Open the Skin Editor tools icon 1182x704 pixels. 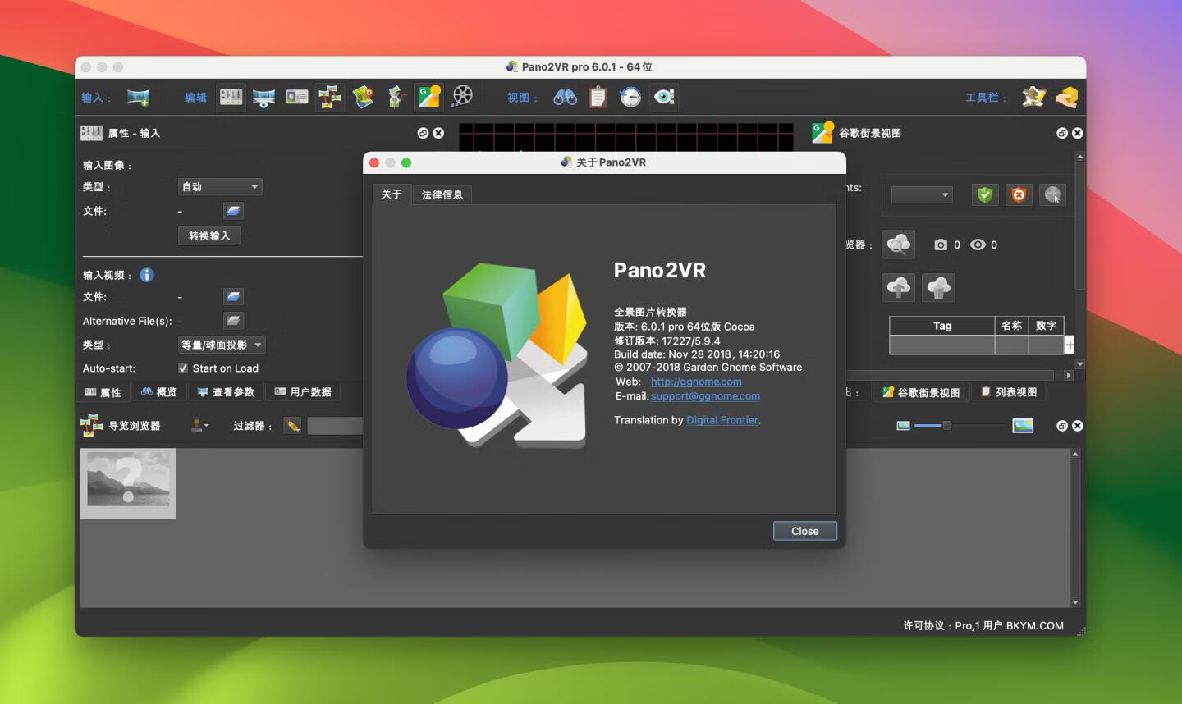1033,97
